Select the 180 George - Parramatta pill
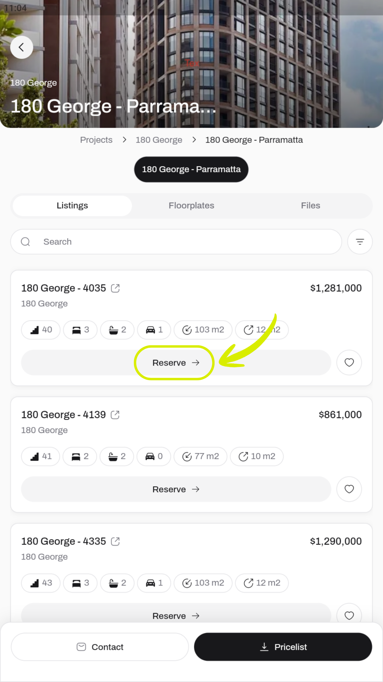The image size is (383, 682). coord(191,169)
